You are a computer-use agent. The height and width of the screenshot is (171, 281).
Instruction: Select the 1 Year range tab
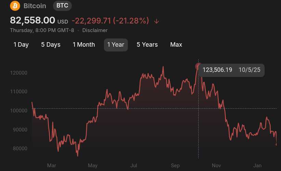point(116,45)
